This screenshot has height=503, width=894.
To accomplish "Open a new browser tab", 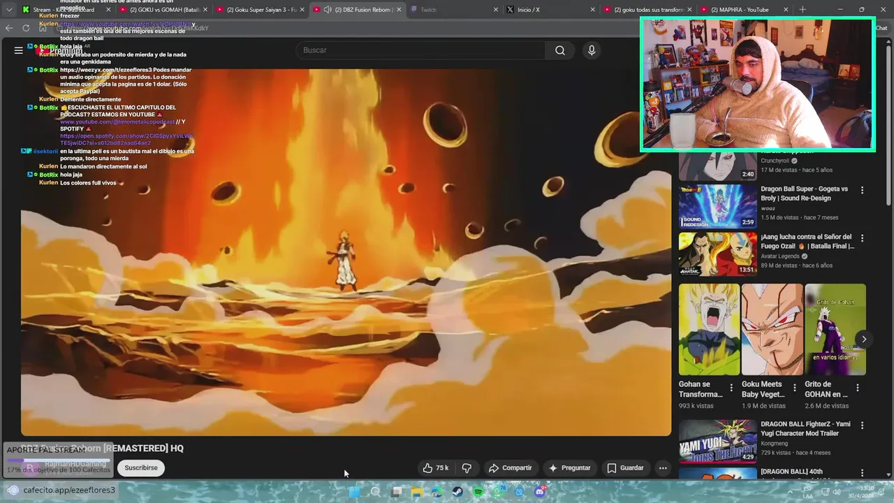I will pyautogui.click(x=802, y=10).
